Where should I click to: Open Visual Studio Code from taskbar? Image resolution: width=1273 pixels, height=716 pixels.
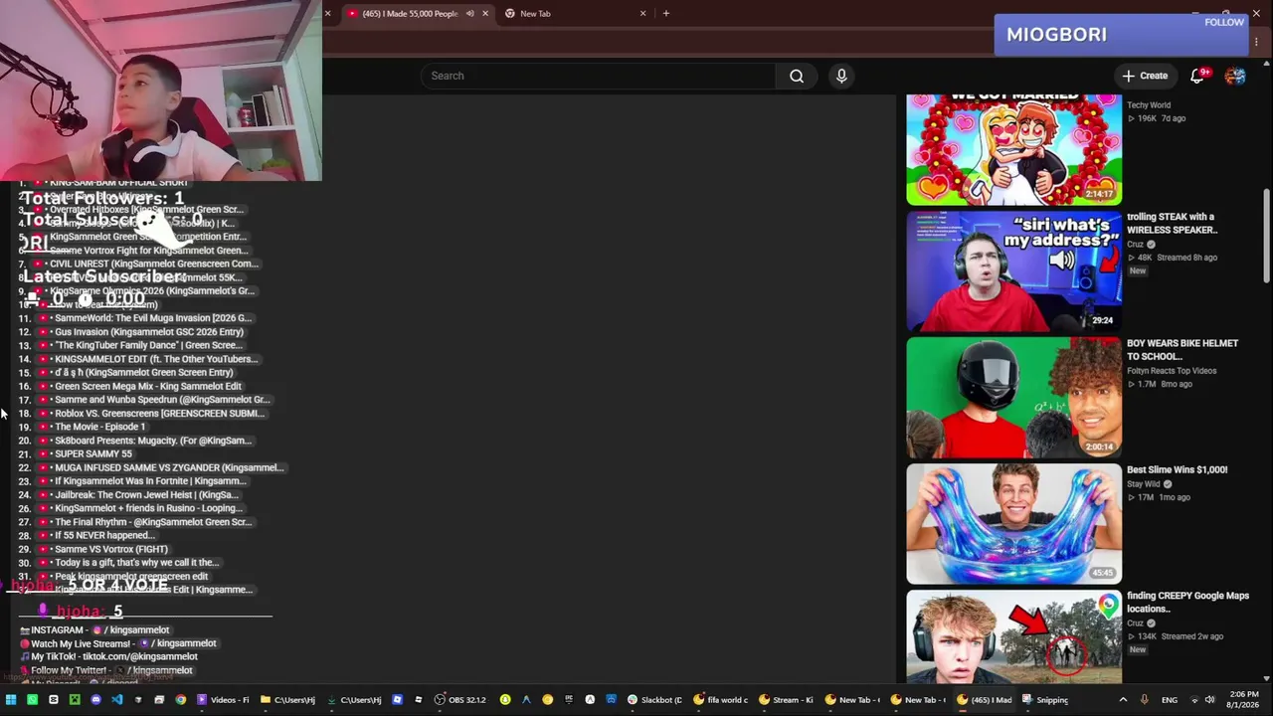pyautogui.click(x=117, y=700)
